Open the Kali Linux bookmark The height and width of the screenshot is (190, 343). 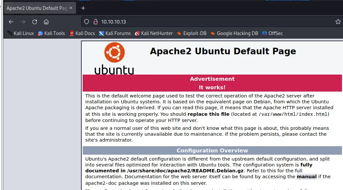(x=21, y=33)
